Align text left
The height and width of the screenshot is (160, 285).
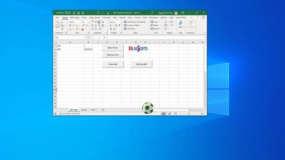click(92, 25)
